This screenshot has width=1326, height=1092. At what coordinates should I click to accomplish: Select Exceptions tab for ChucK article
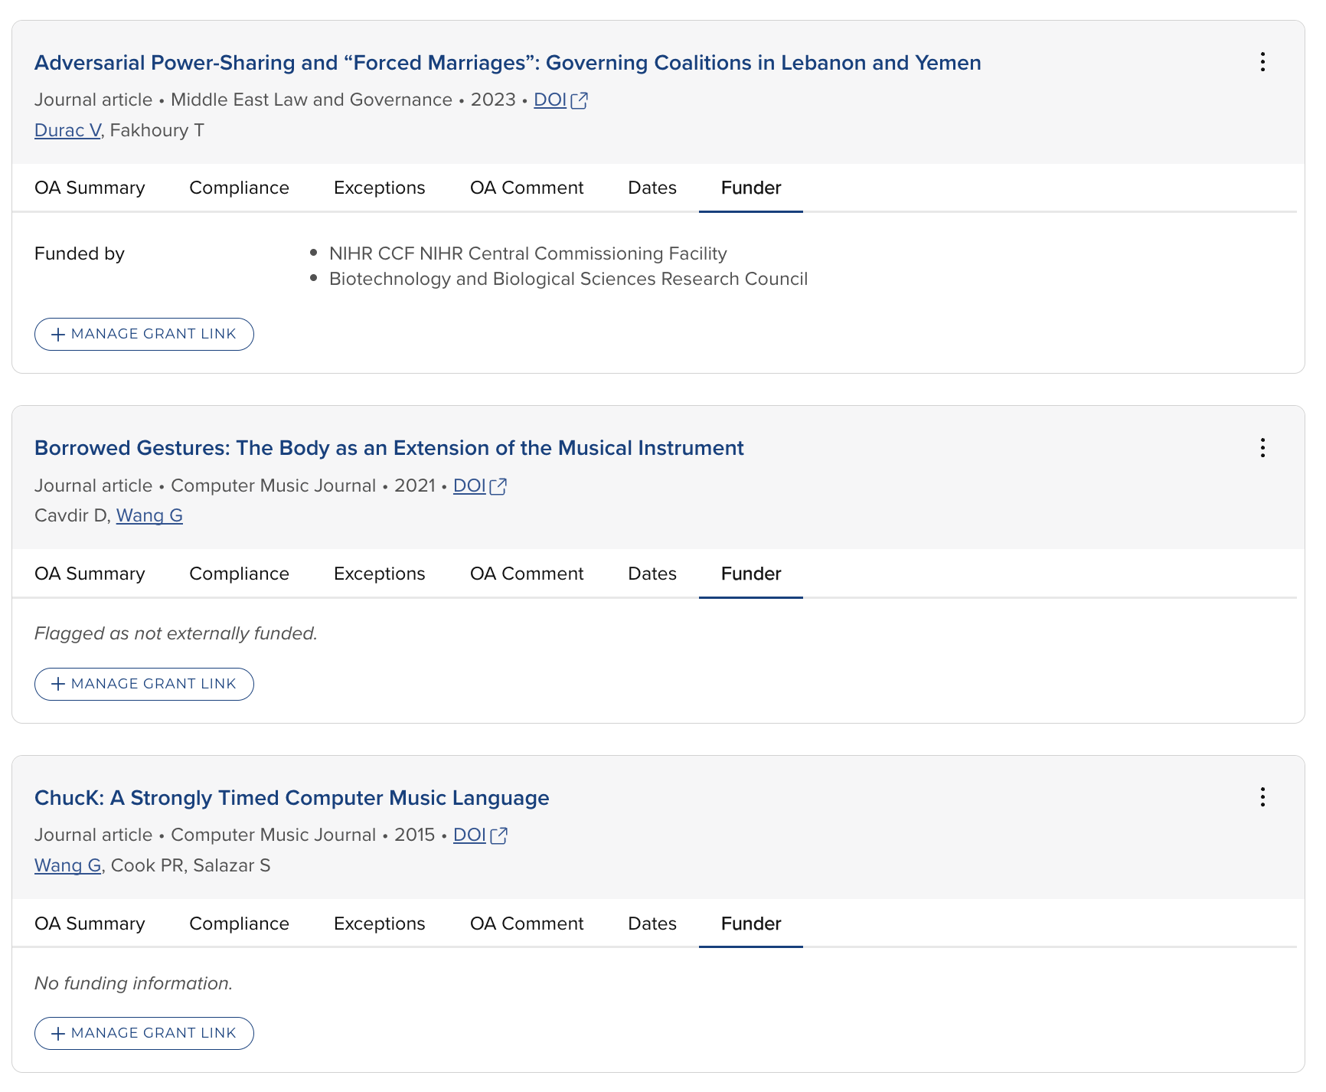(379, 924)
